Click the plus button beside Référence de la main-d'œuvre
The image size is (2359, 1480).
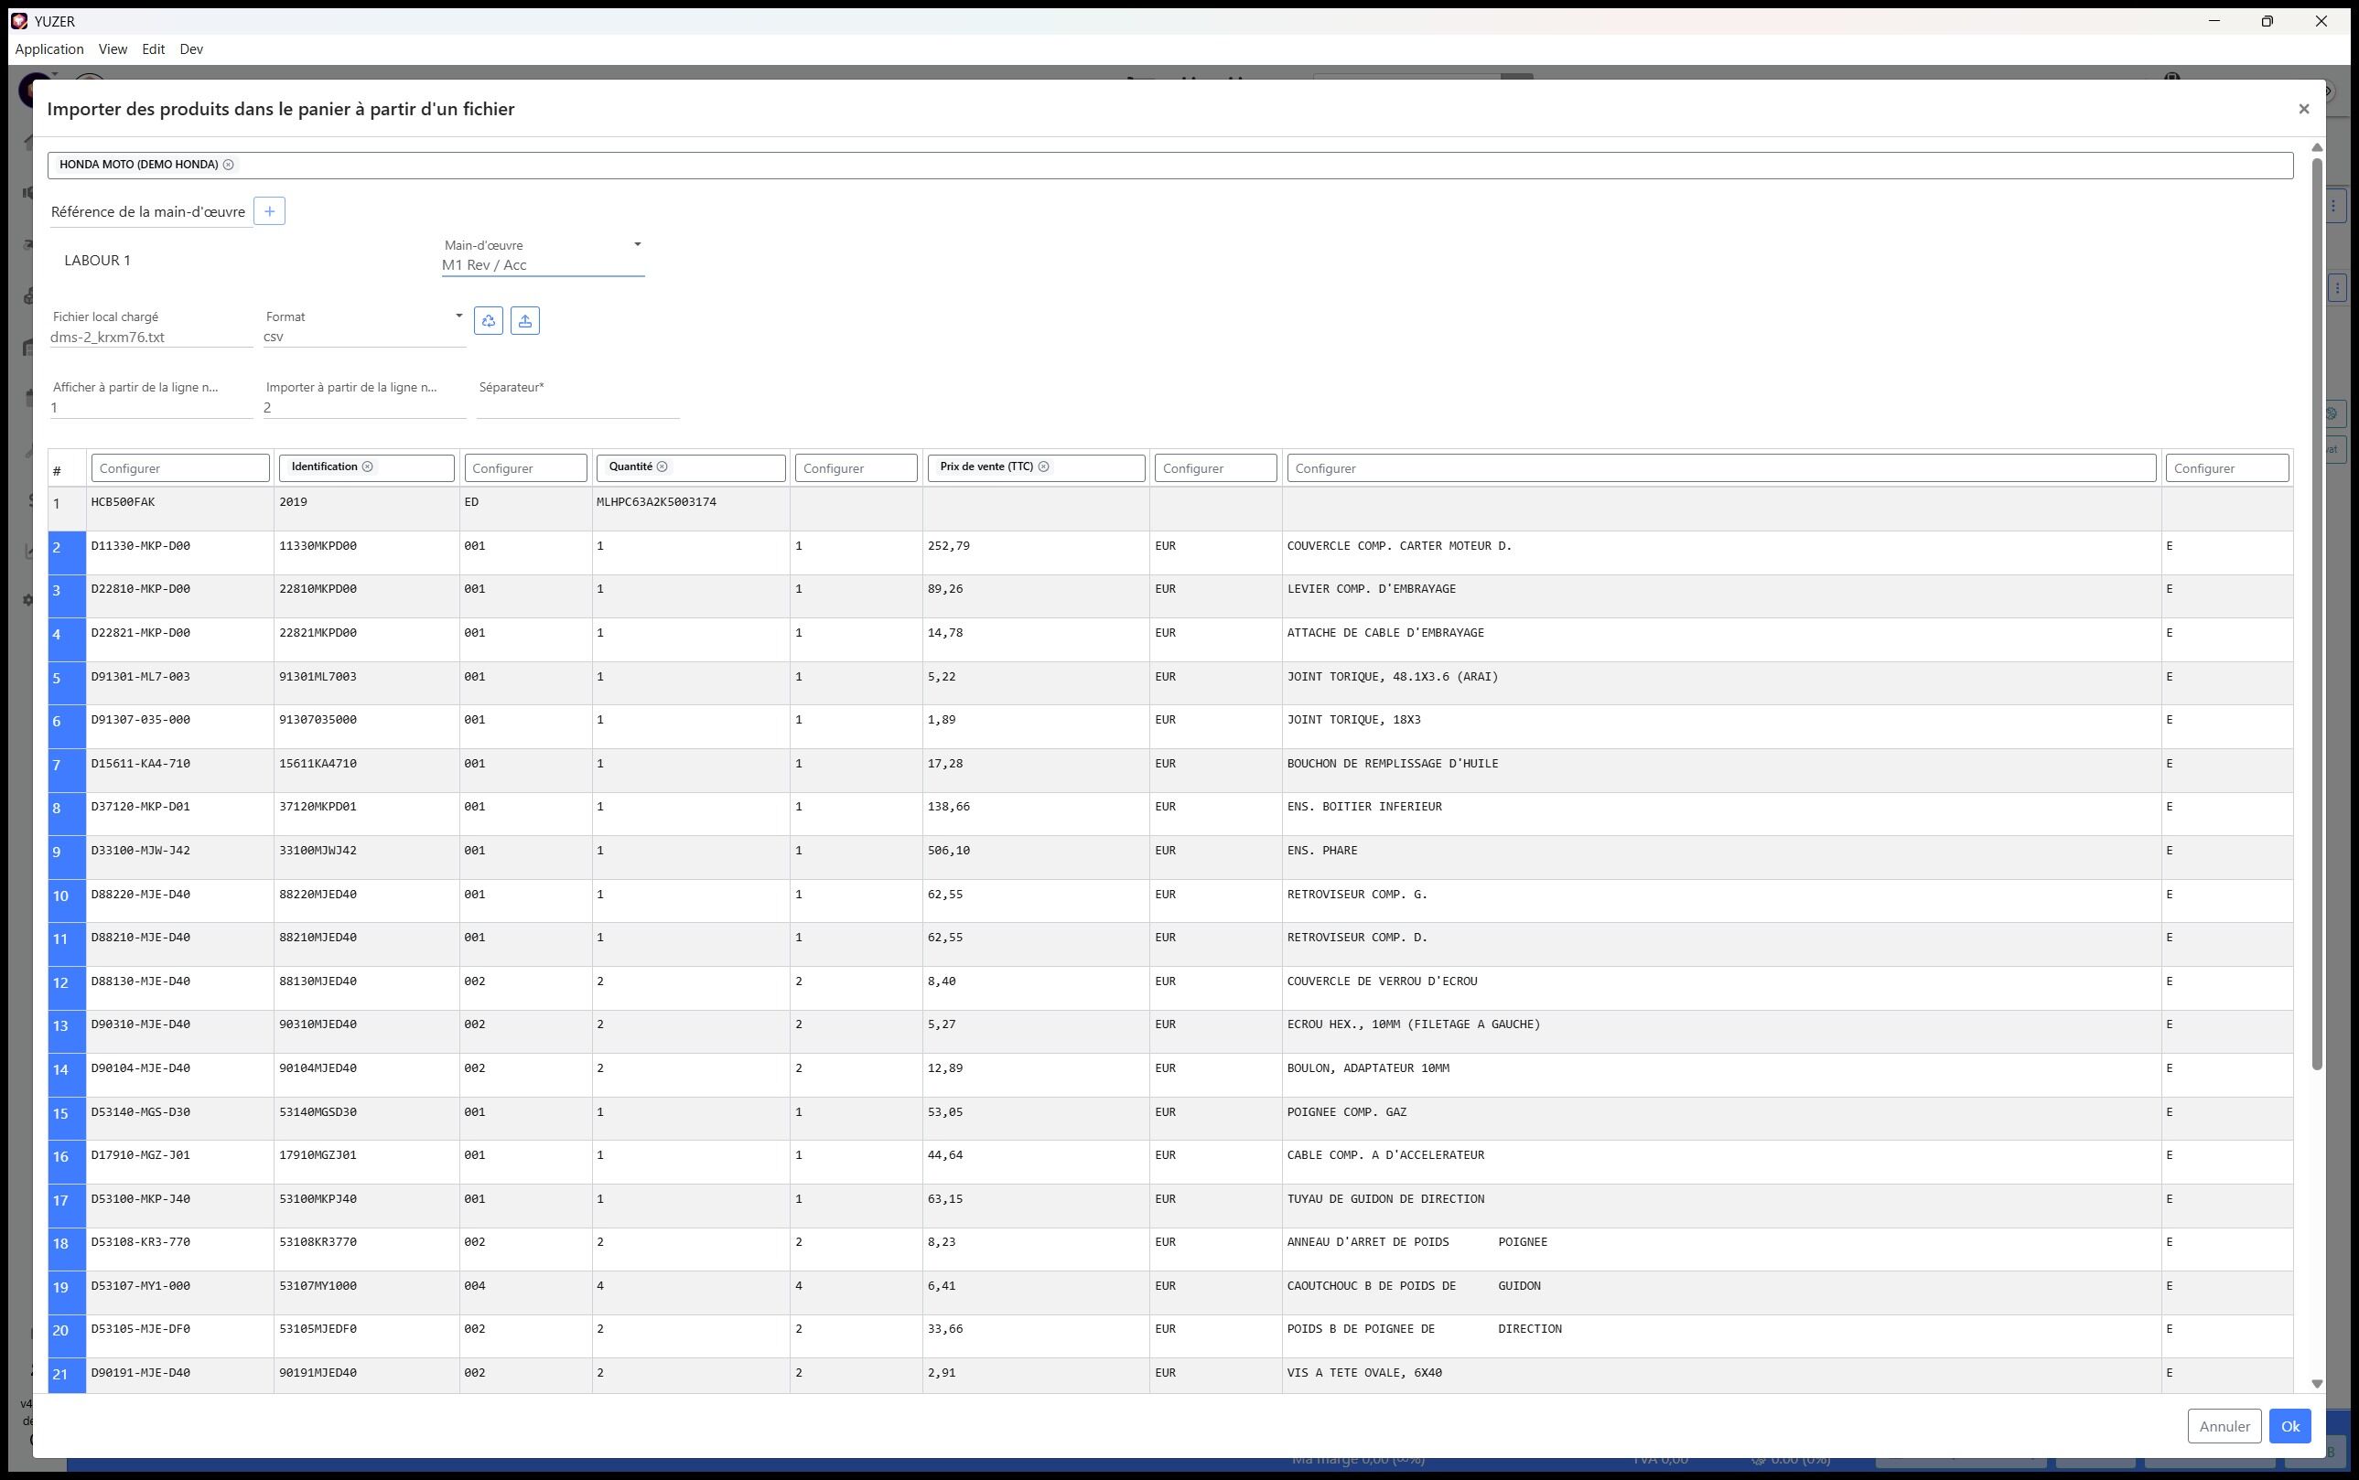pyautogui.click(x=269, y=211)
